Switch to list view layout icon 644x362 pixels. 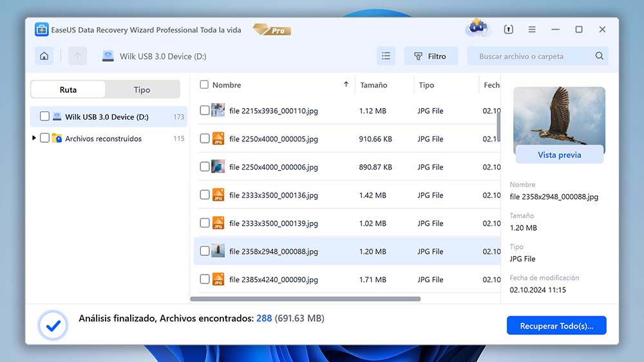pos(386,56)
